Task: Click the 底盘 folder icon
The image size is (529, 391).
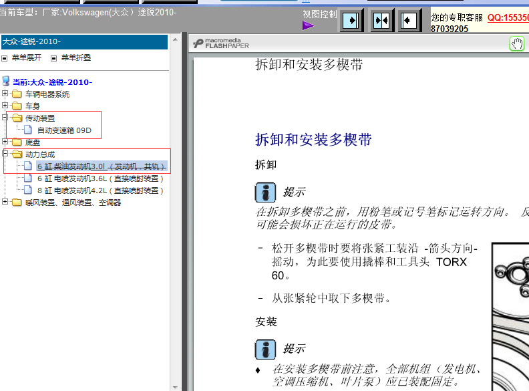Action: point(17,142)
